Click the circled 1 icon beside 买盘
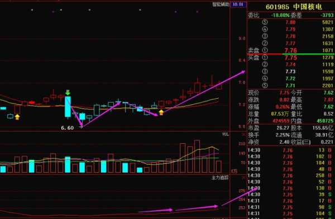Image resolution: width=335 pixels, height=219 pixels. (265, 57)
